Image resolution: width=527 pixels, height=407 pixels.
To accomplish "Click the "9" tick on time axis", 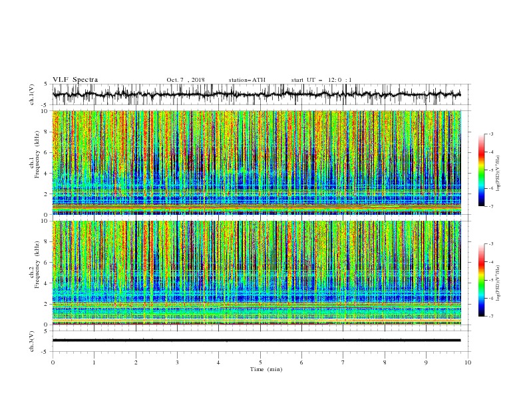I will click(426, 362).
